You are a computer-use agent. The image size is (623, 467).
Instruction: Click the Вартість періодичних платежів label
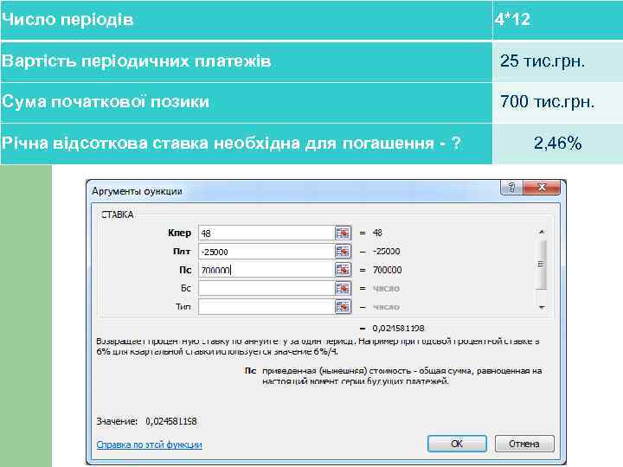click(x=137, y=61)
